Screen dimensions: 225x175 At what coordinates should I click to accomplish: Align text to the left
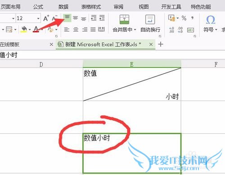(67, 29)
